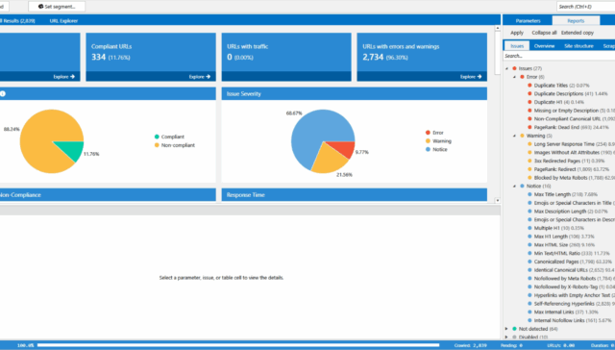Click the Notice legend entry in Issue Severity
Image resolution: width=615 pixels, height=350 pixels.
436,149
